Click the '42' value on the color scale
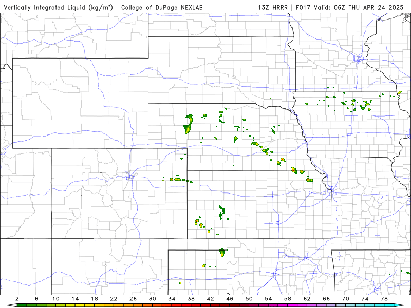 [x=211, y=299]
